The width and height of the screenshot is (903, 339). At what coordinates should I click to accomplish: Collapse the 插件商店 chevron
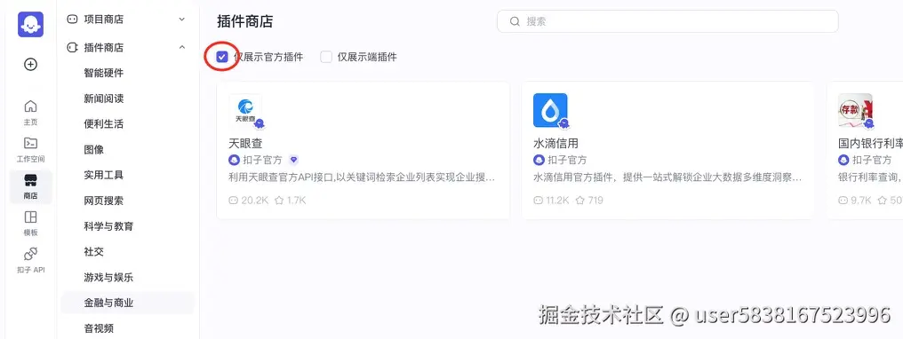(182, 48)
